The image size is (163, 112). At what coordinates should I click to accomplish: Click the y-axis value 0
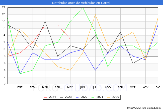[5, 84]
